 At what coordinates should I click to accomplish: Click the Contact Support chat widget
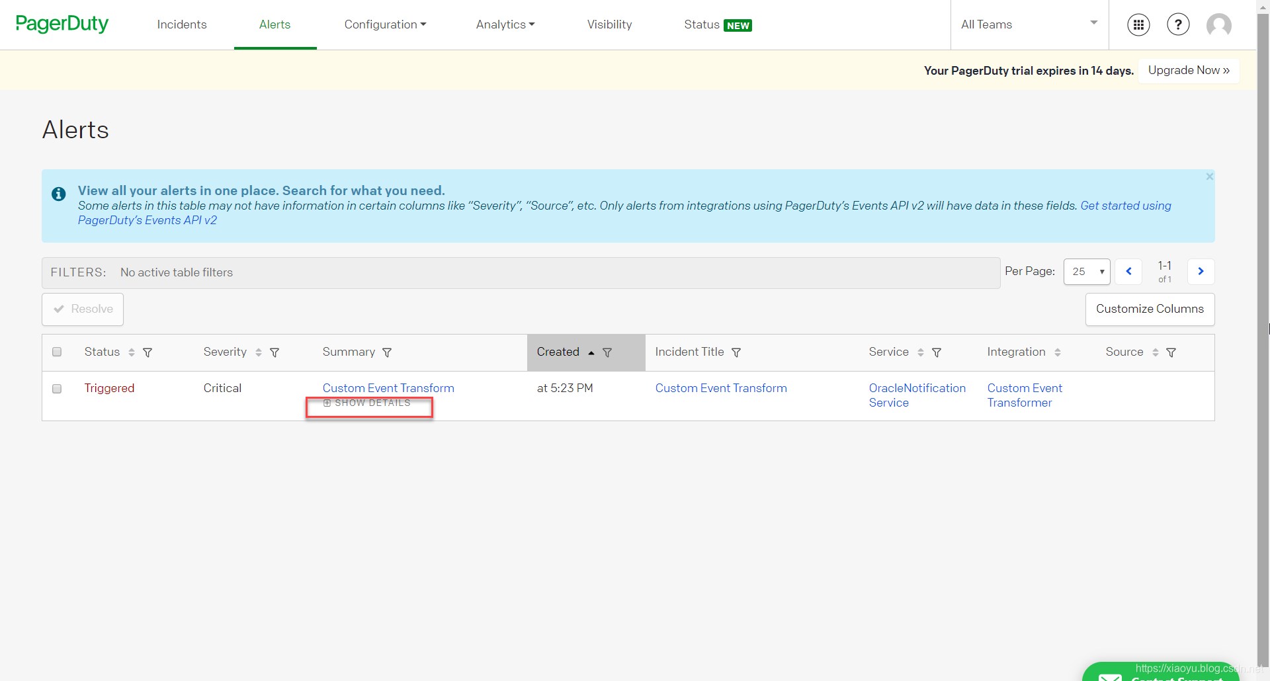coord(1161,672)
